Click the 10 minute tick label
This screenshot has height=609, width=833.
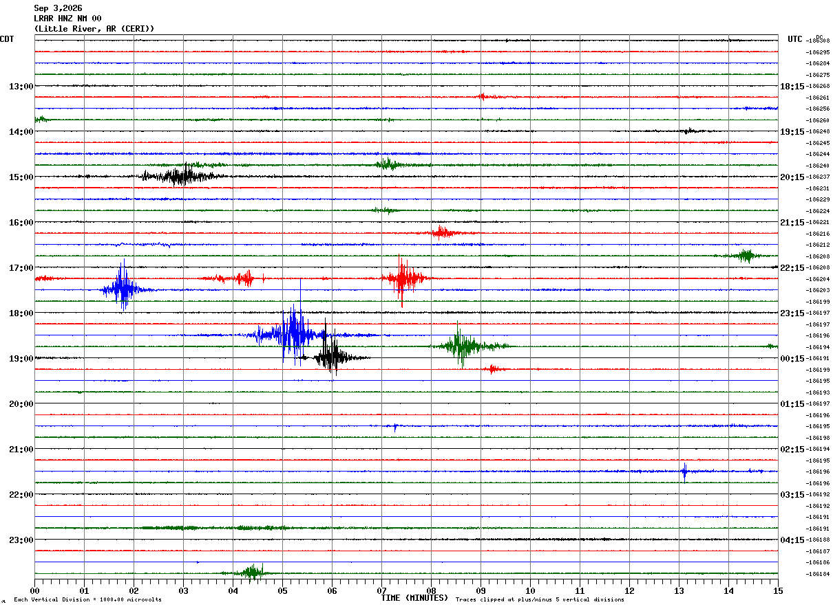pyautogui.click(x=530, y=591)
